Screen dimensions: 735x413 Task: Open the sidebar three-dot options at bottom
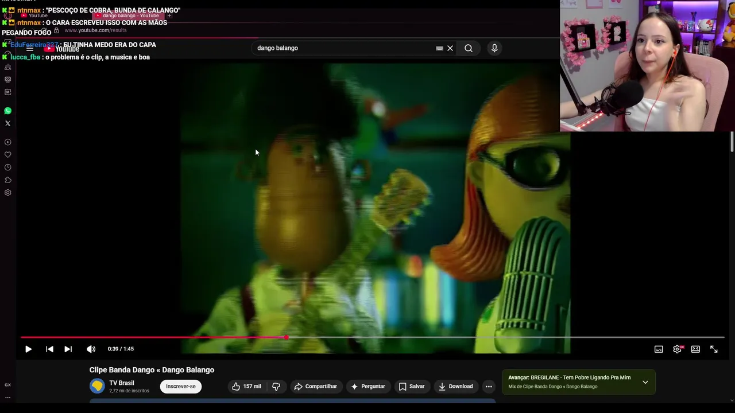(x=7, y=397)
